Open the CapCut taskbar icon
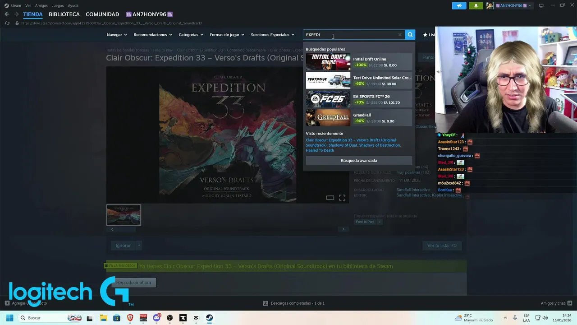This screenshot has height=325, width=577. (x=196, y=318)
